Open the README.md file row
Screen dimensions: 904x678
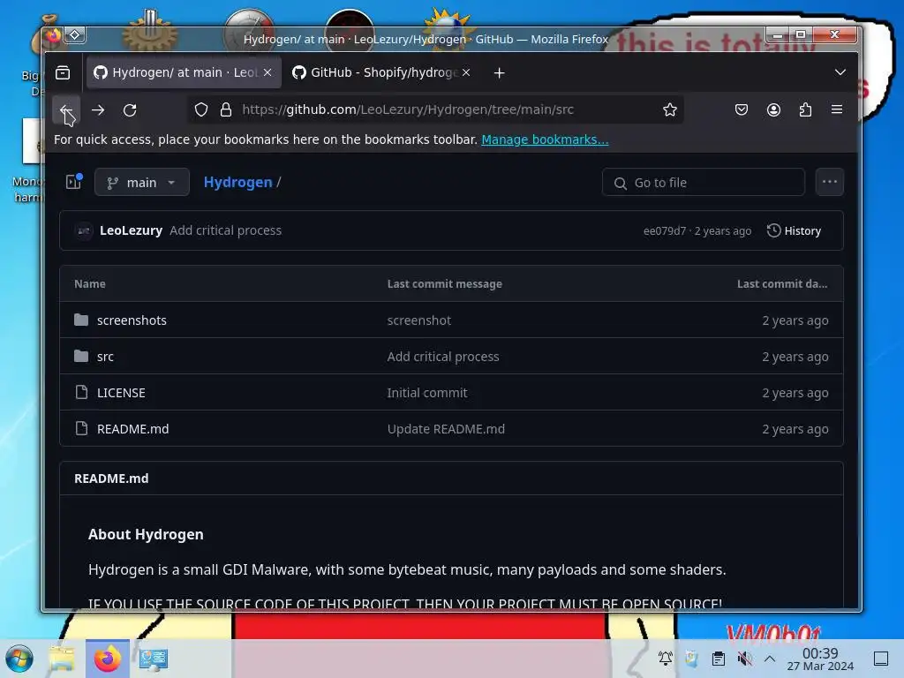pyautogui.click(x=132, y=429)
